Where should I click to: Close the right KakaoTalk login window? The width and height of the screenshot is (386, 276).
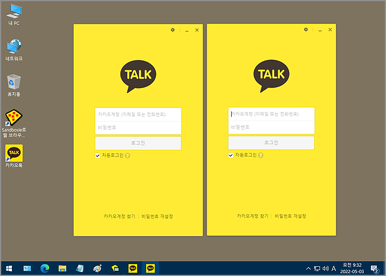[x=330, y=30]
